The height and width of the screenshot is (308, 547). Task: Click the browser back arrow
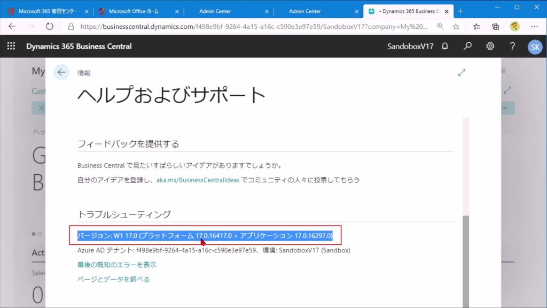click(12, 27)
